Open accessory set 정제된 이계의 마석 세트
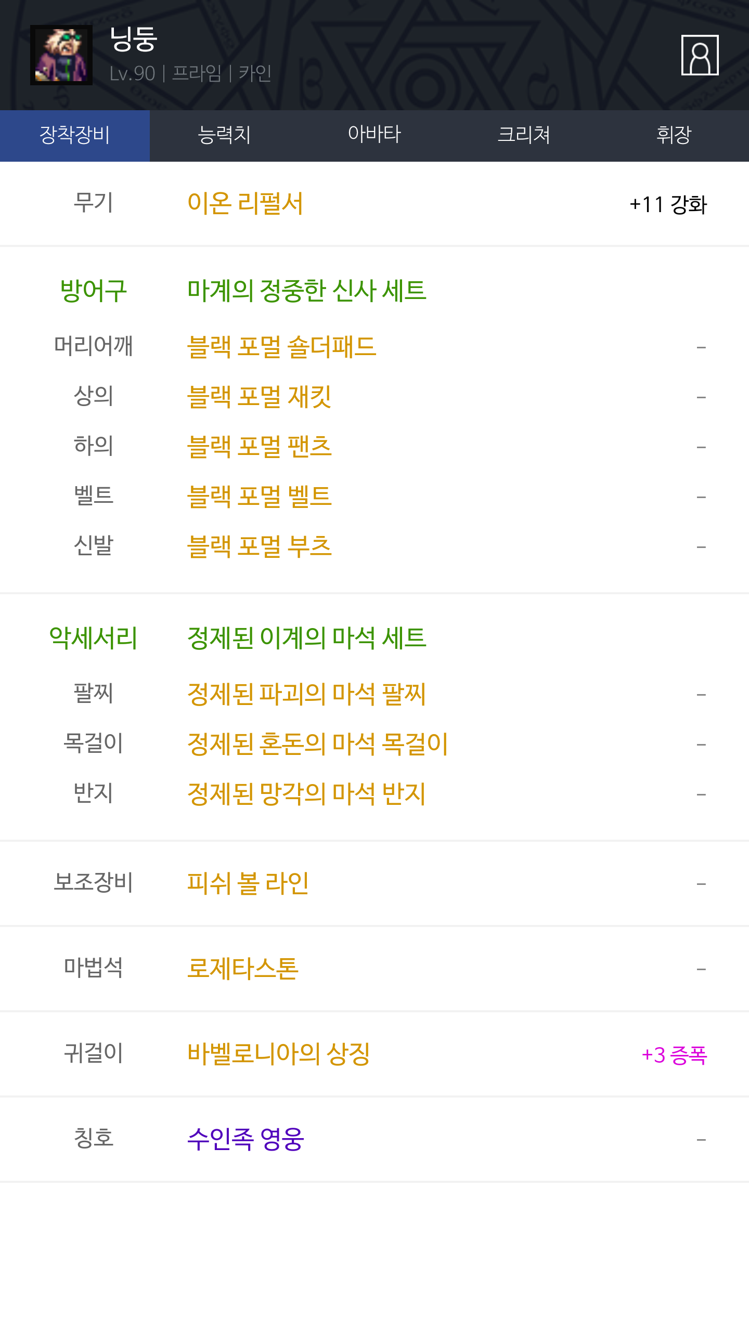The image size is (749, 1331). (x=306, y=638)
